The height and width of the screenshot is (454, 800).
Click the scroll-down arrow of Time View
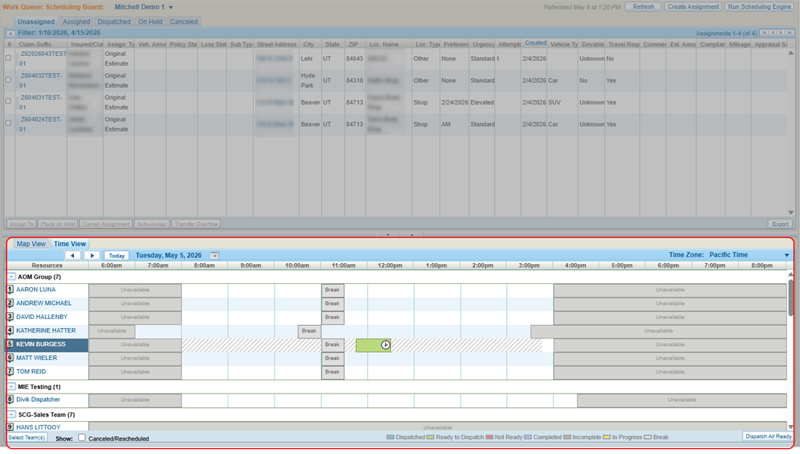pyautogui.click(x=791, y=427)
